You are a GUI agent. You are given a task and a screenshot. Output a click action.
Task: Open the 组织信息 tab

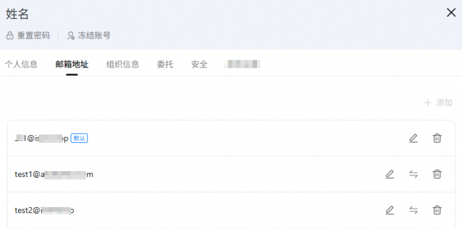122,64
